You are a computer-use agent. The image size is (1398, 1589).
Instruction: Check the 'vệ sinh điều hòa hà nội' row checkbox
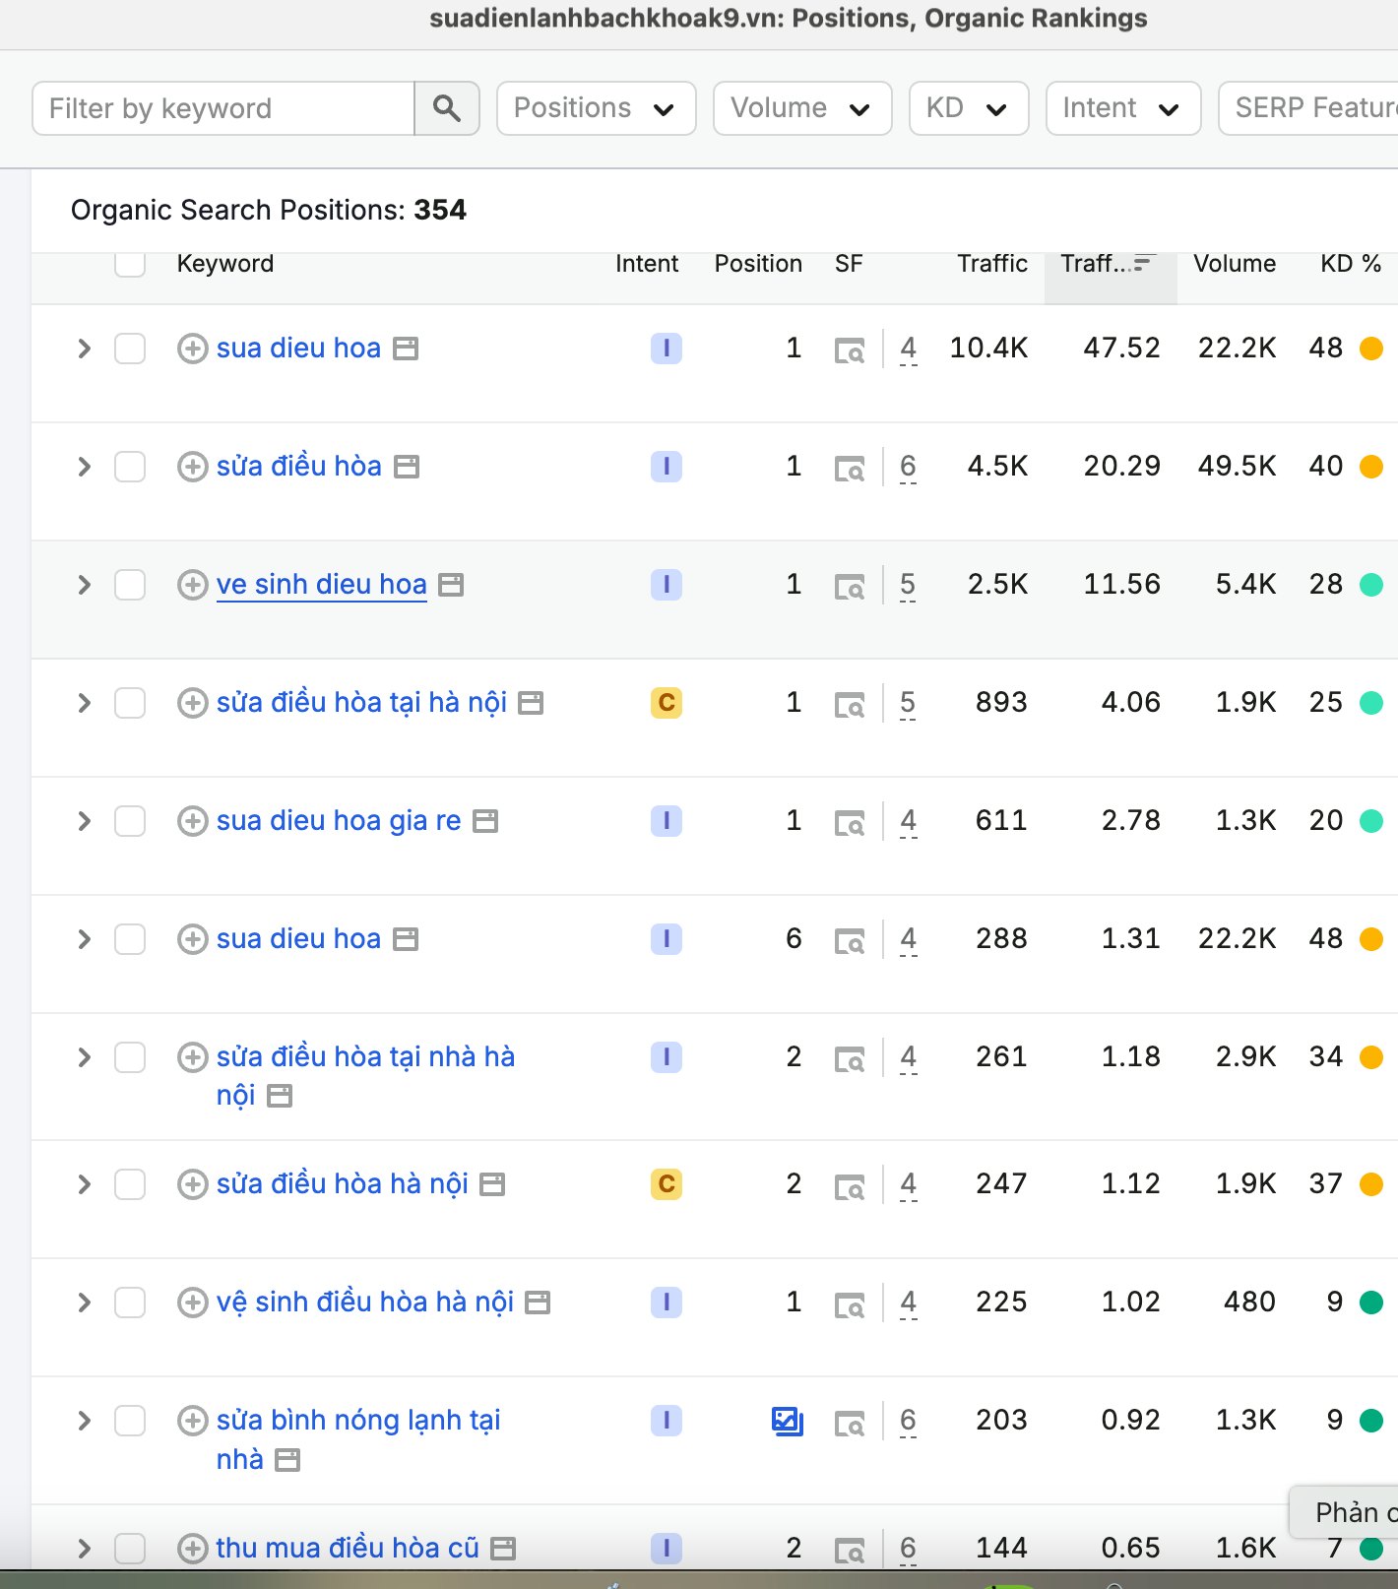point(130,1303)
